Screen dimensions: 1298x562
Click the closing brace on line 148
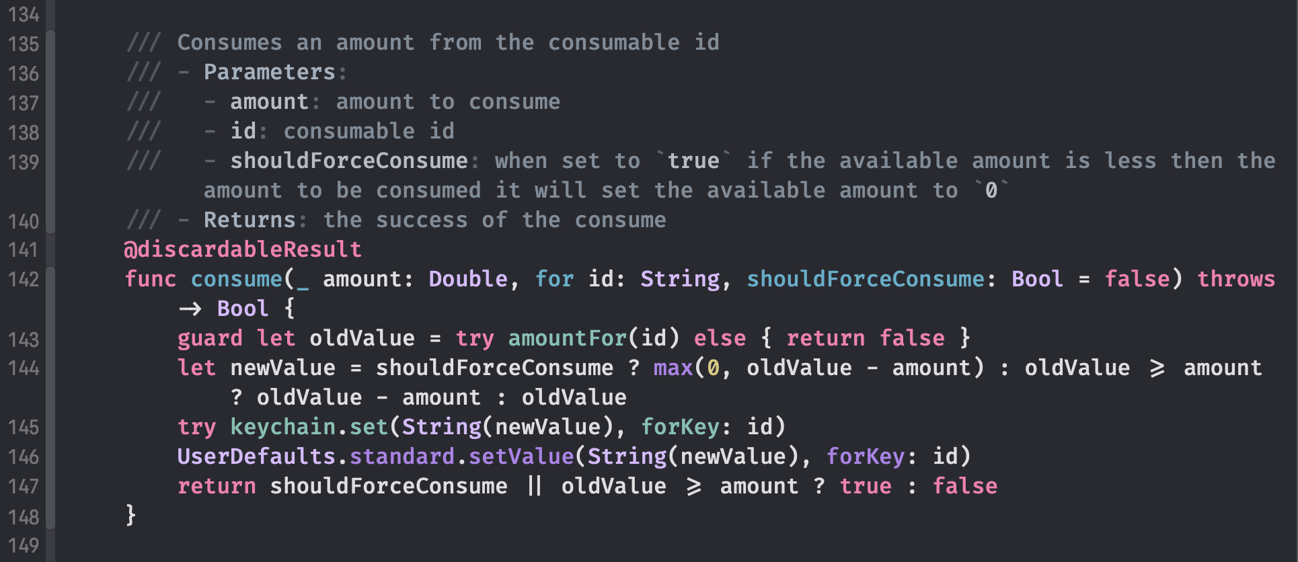[x=130, y=516]
